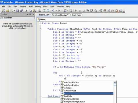Open Solution Explorer from the toolbar
This screenshot has height=103, width=138.
[x=101, y=11]
